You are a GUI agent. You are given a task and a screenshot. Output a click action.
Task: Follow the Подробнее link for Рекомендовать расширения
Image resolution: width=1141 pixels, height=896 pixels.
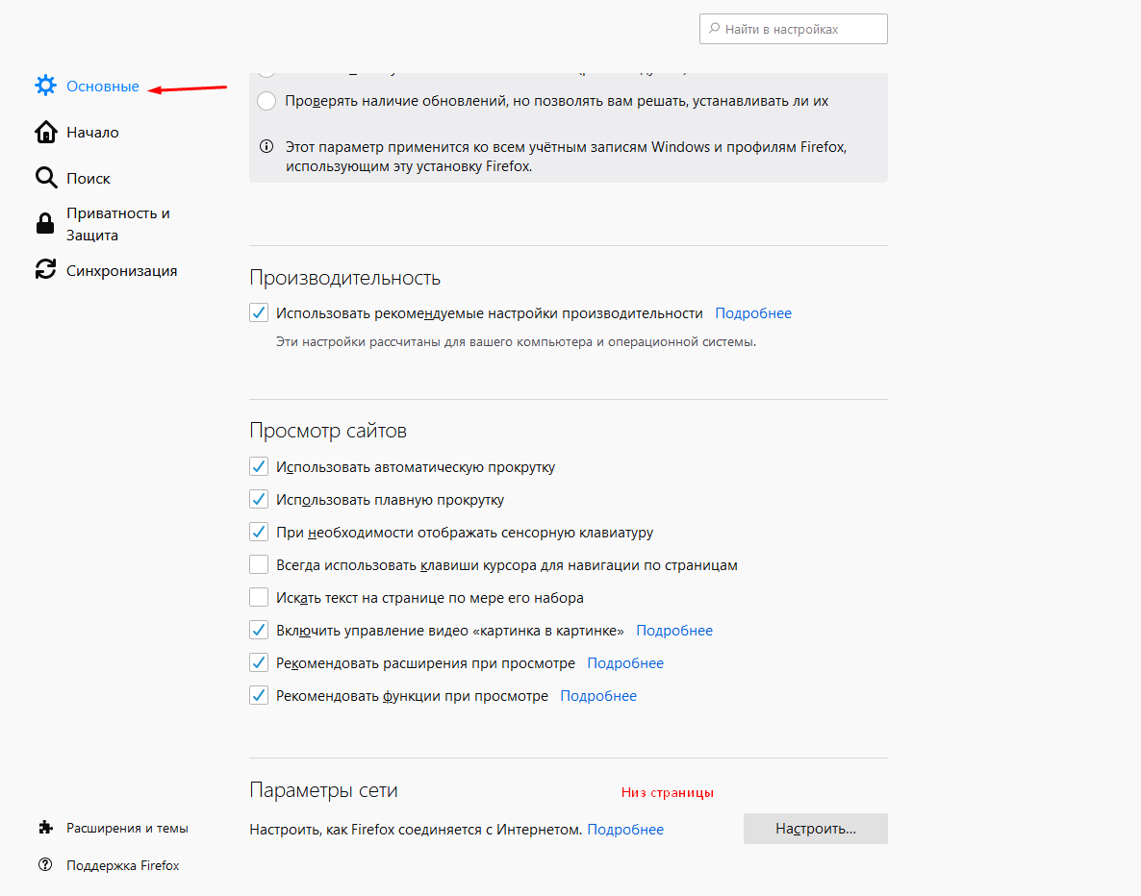click(625, 663)
